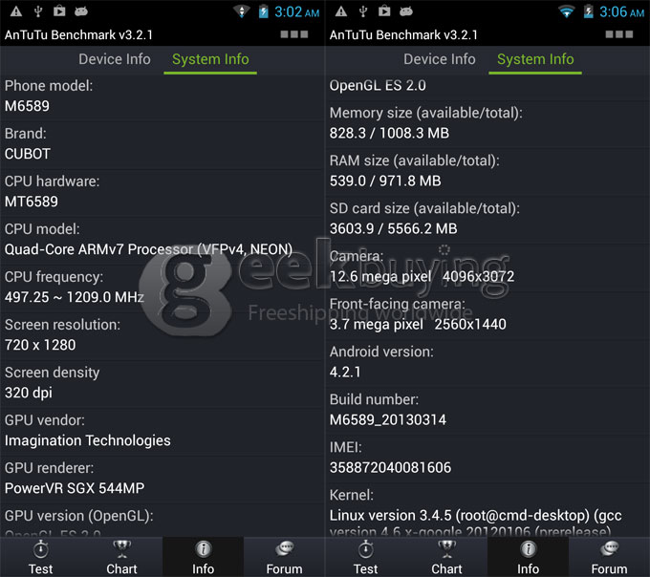Select the CPU hardware value MT6589
Viewport: 650px width, 577px height.
[x=32, y=202]
